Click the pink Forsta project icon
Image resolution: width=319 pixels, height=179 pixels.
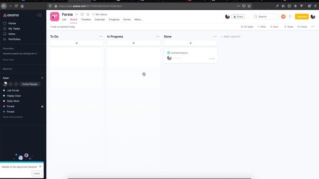[x=55, y=16]
